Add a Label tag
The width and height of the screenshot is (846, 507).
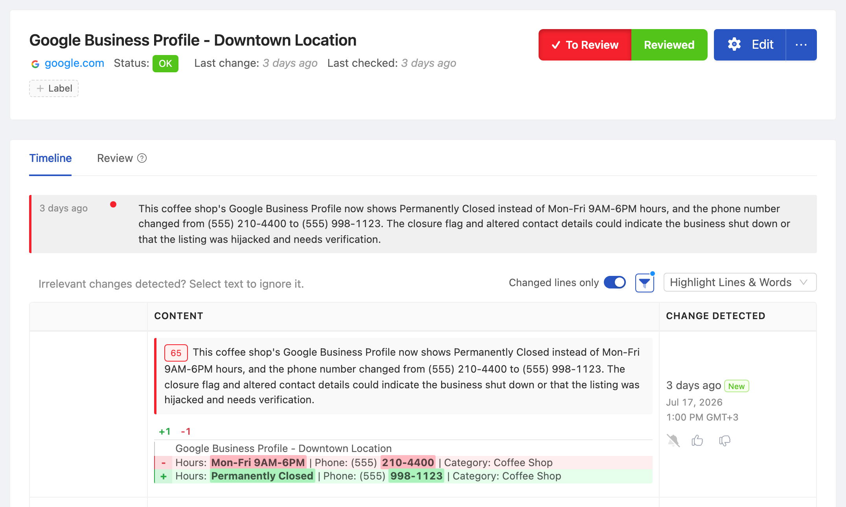[x=54, y=88]
